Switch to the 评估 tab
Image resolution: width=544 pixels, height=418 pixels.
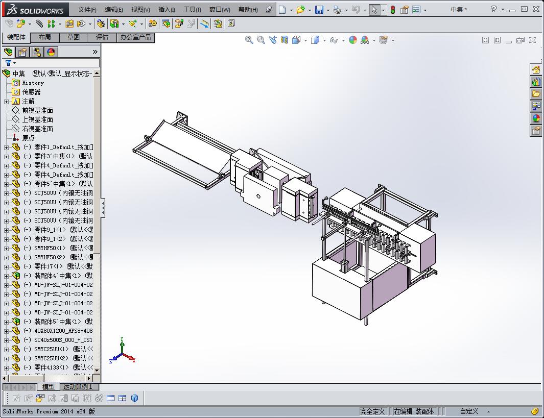(x=102, y=37)
